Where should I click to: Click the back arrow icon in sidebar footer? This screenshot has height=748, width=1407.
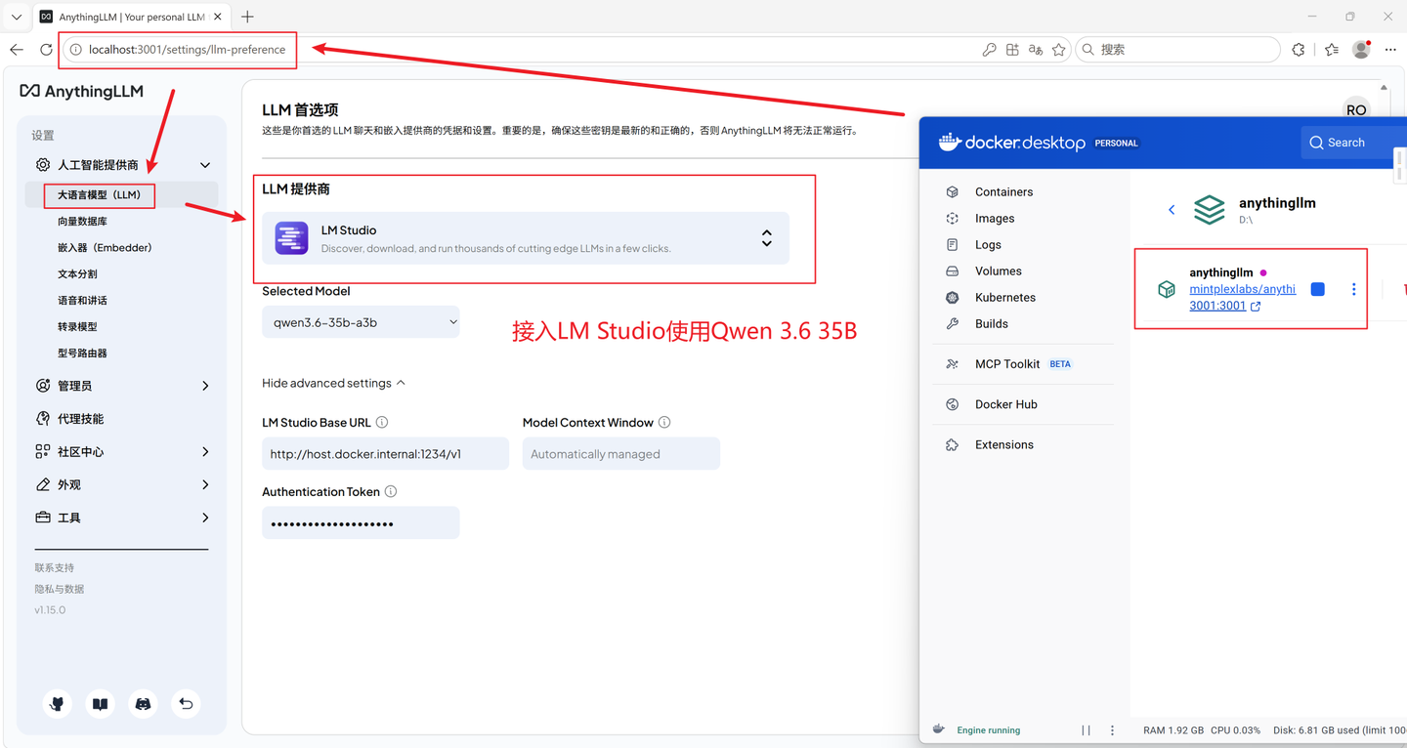(186, 704)
